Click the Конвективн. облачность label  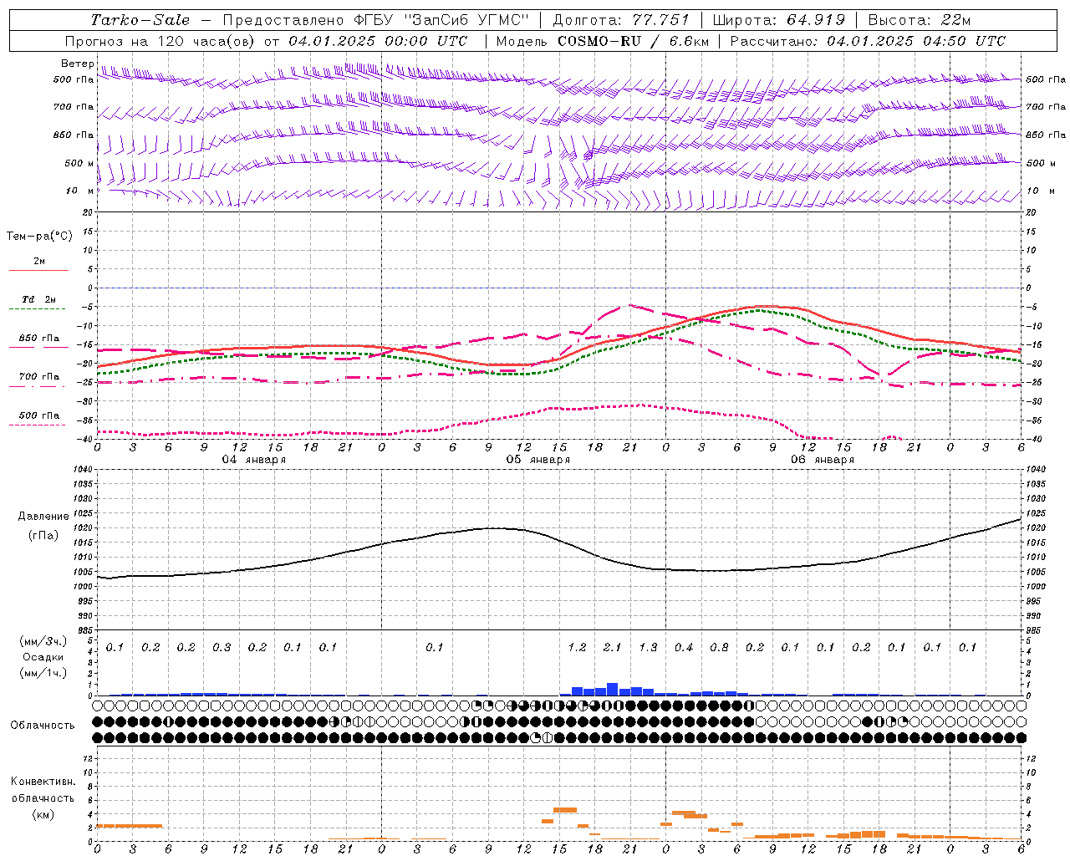coord(43,789)
